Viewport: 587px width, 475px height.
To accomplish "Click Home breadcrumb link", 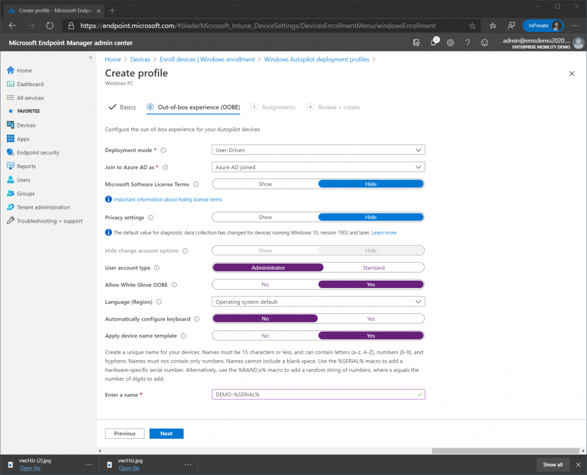I will [x=113, y=59].
